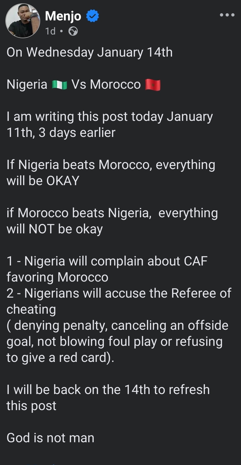Click the Nigeria flag emoji
The image size is (241, 465).
pyautogui.click(x=60, y=85)
